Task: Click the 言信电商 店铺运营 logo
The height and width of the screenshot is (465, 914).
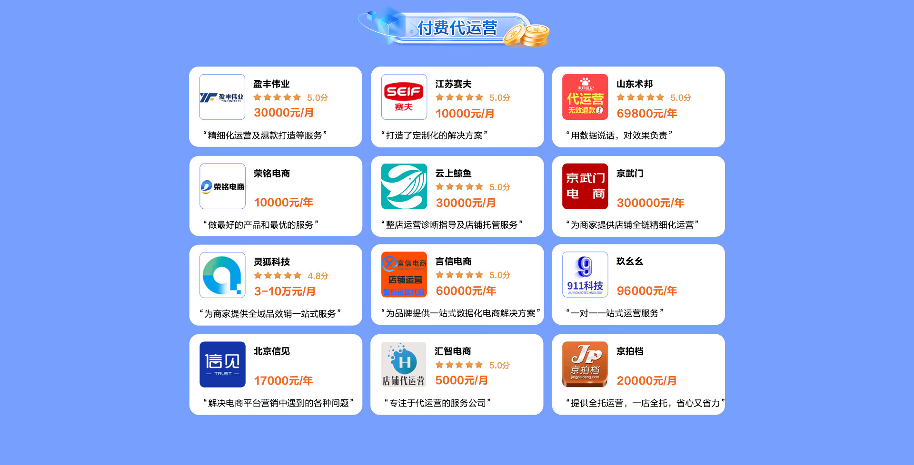Action: 404,275
